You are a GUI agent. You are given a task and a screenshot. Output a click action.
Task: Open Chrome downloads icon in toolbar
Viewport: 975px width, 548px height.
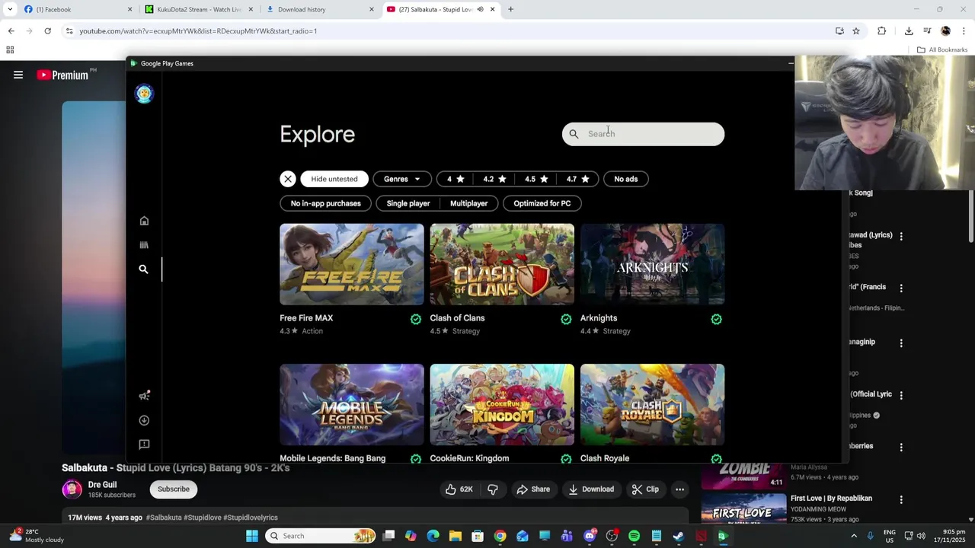click(909, 31)
